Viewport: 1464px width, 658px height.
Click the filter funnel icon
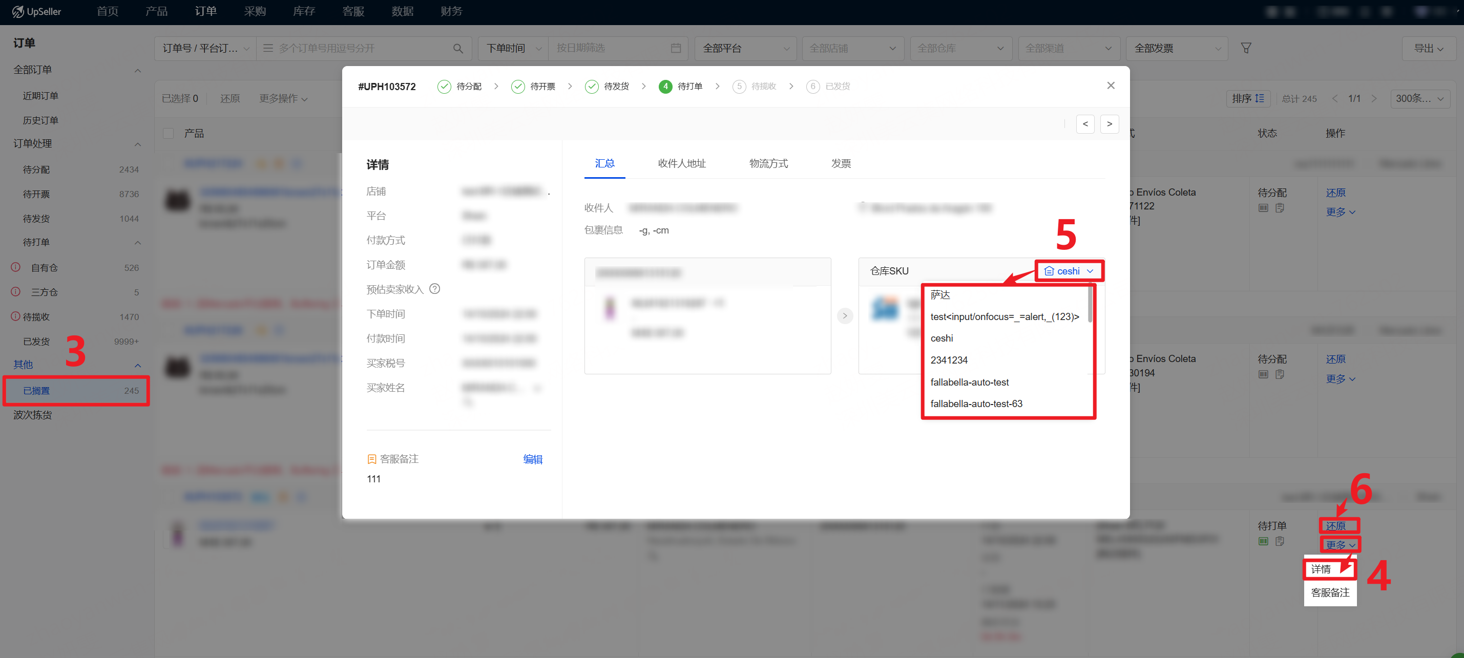tap(1245, 48)
